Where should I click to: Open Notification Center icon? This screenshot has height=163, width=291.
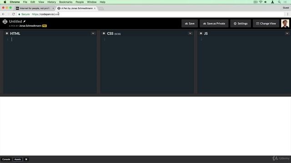tap(286, 2)
